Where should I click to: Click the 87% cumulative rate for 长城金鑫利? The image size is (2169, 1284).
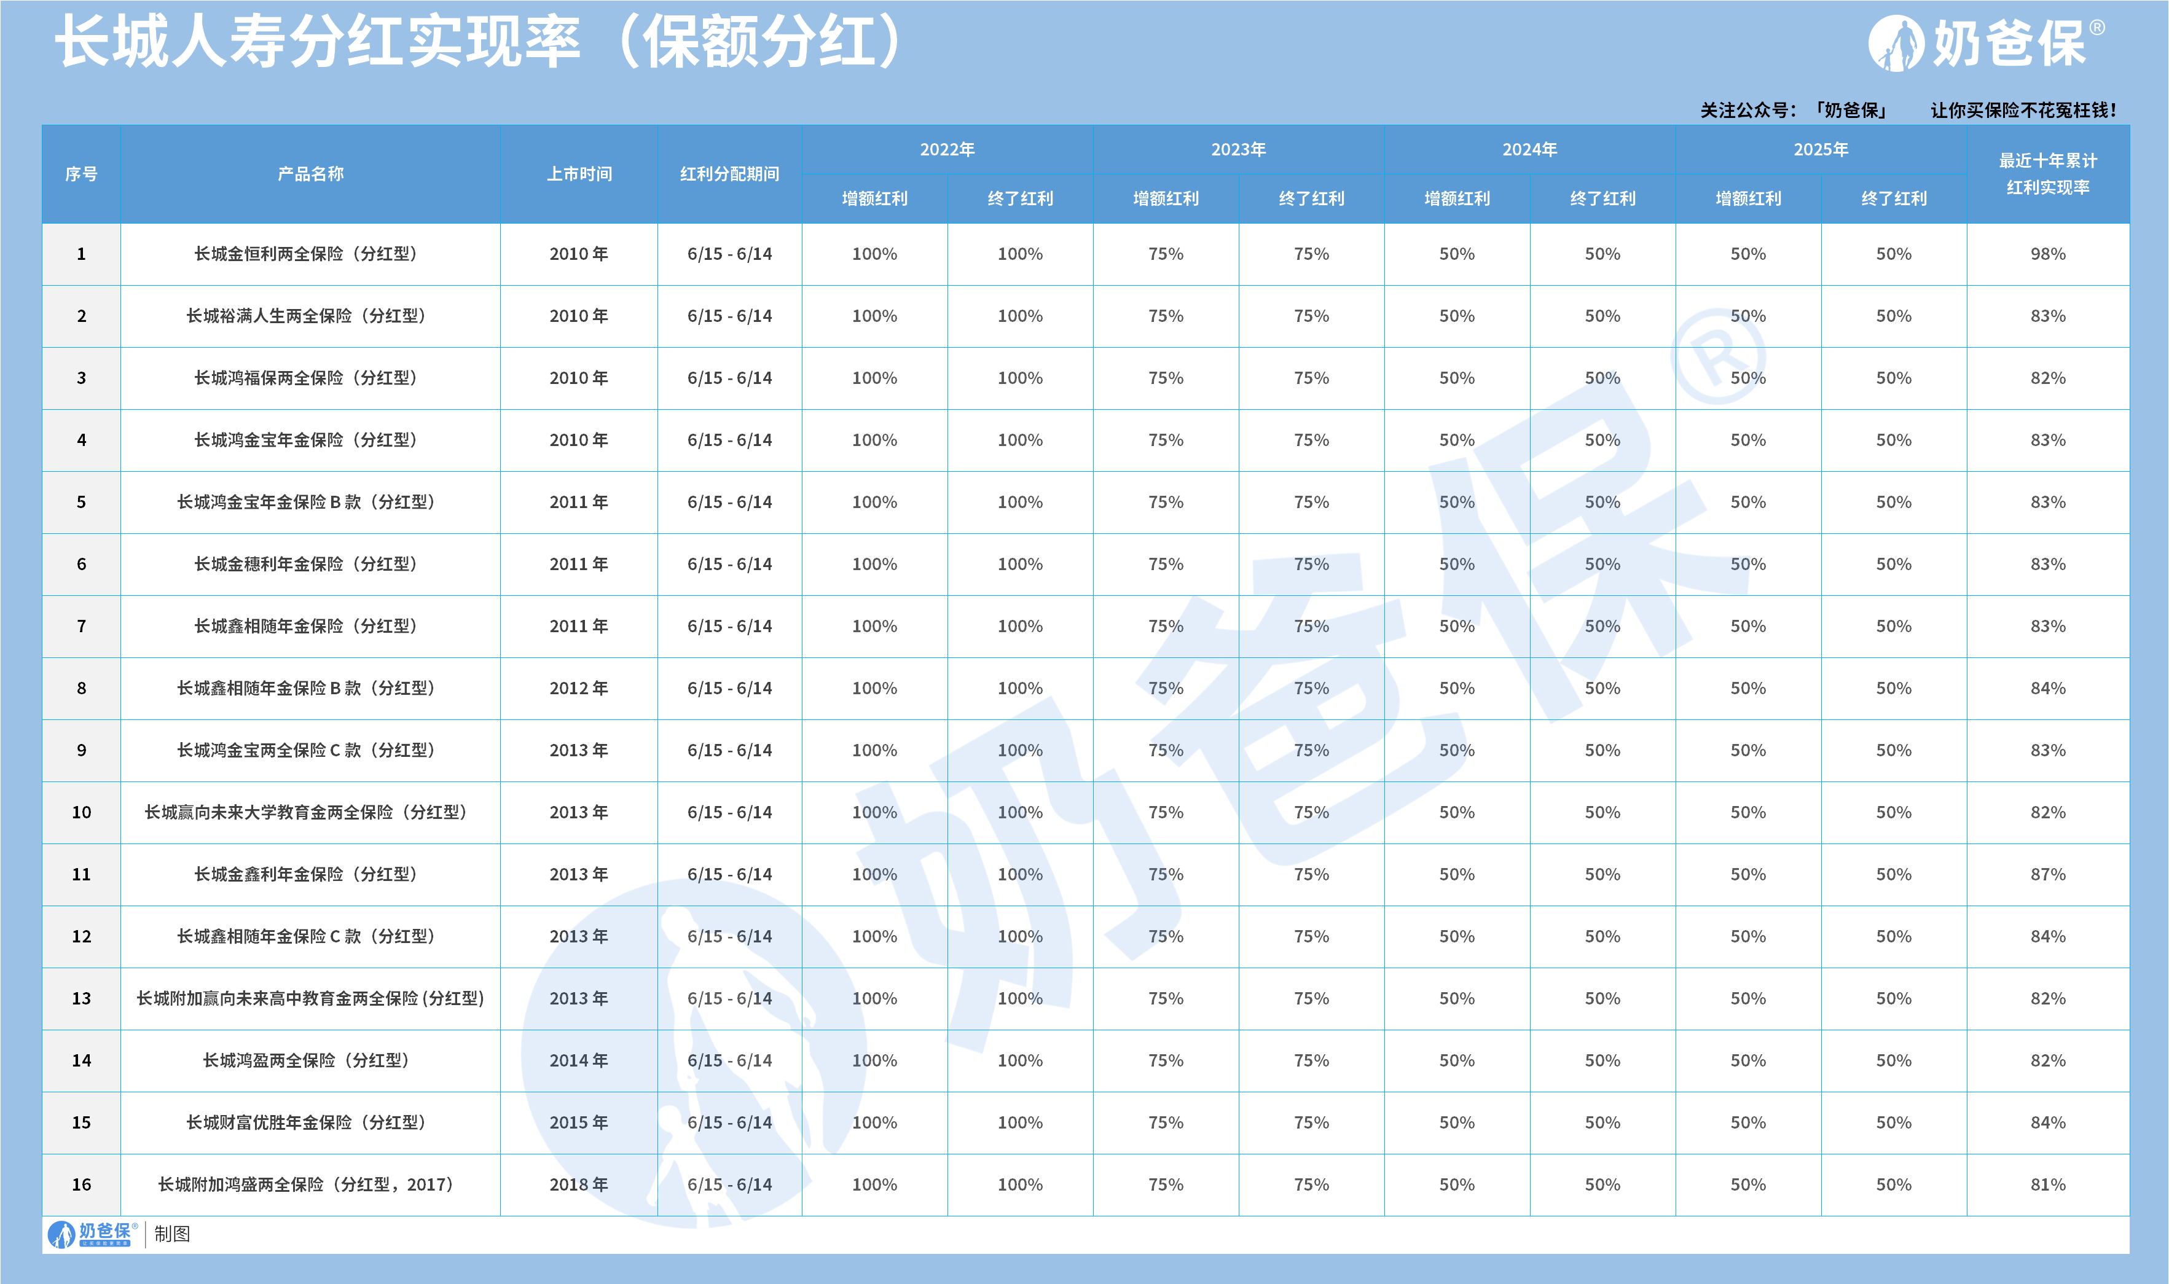pos(2048,874)
